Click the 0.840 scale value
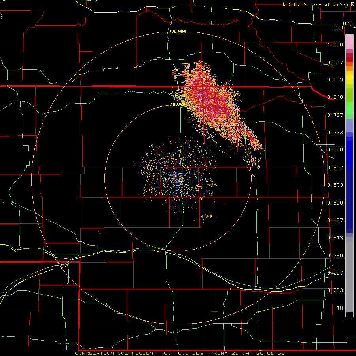Viewport: 356px width, 356px height. point(335,97)
